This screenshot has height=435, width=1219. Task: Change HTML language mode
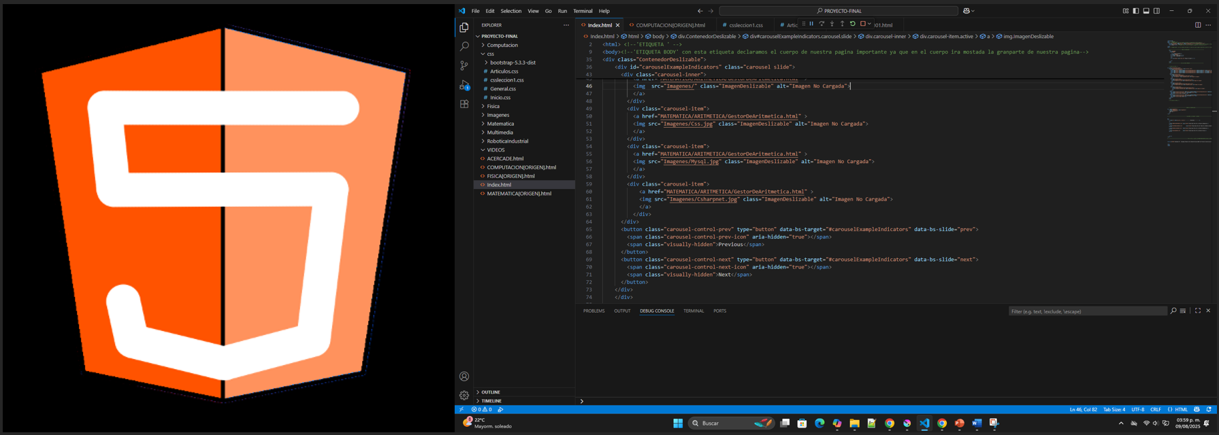(1181, 410)
